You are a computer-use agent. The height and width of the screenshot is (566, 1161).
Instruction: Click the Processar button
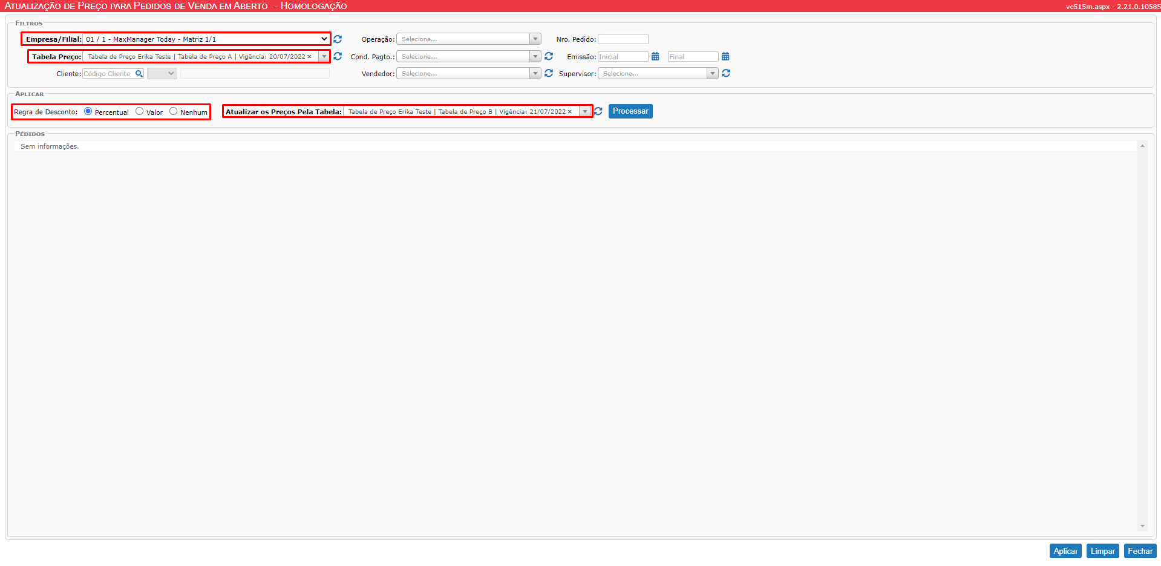pyautogui.click(x=630, y=111)
